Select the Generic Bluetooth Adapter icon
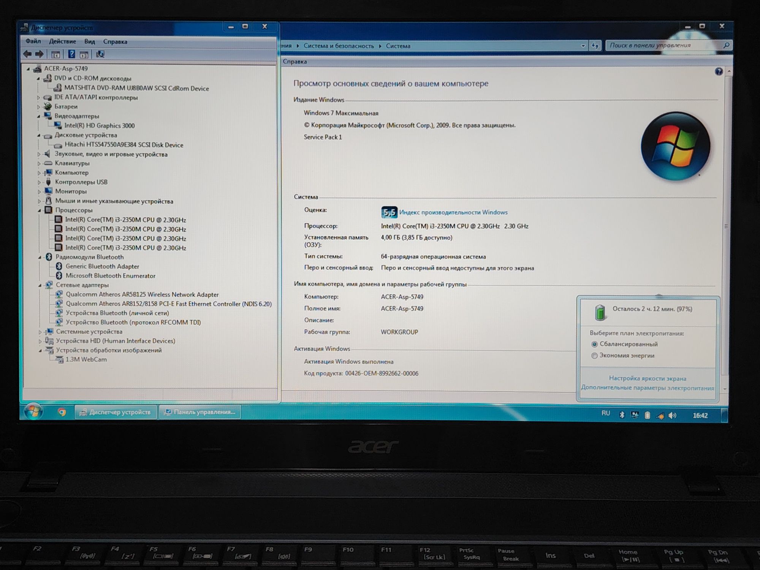The height and width of the screenshot is (570, 760). coord(59,266)
